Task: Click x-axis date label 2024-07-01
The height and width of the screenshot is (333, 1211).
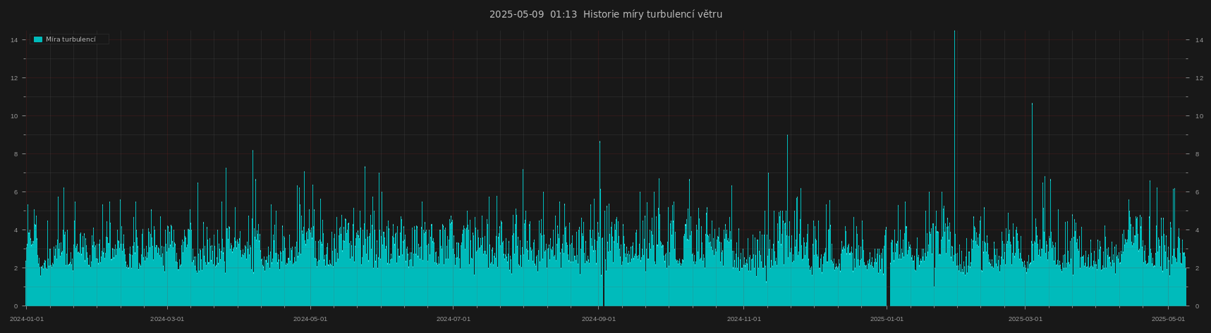Action: click(x=454, y=319)
